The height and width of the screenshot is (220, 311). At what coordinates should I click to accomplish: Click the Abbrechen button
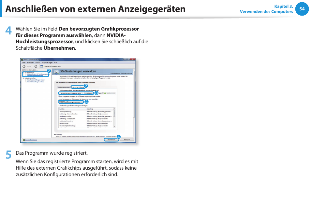pyautogui.click(x=127, y=140)
